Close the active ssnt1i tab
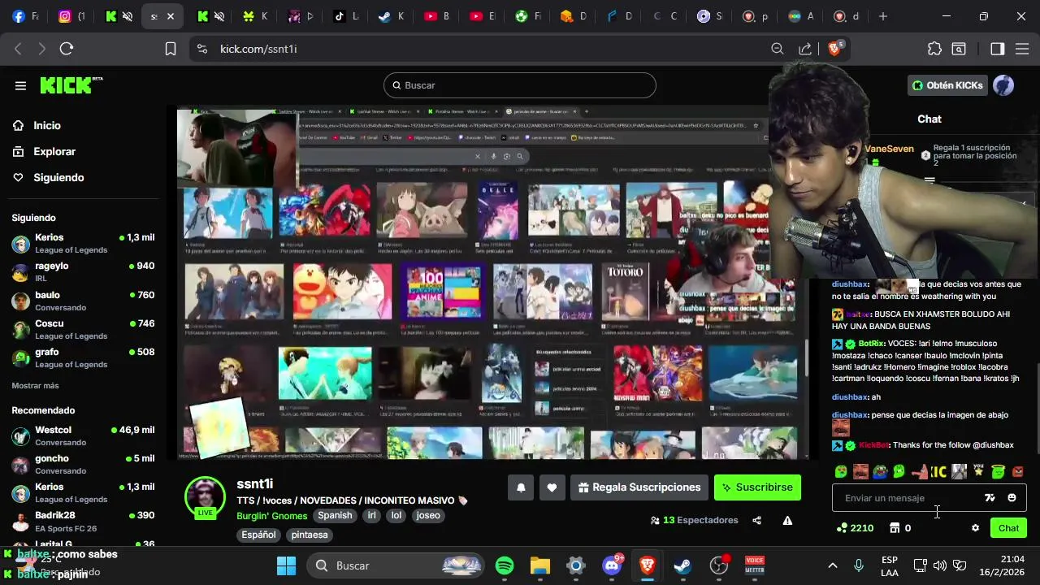 coord(170,16)
